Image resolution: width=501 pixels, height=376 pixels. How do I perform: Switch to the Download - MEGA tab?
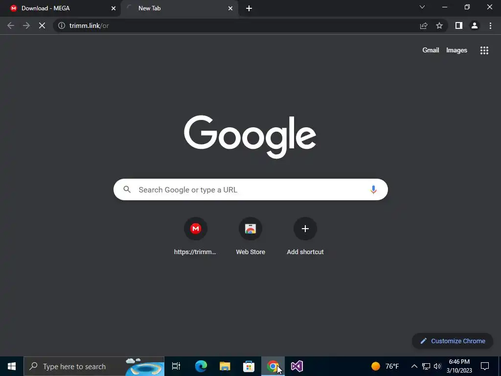(x=60, y=8)
